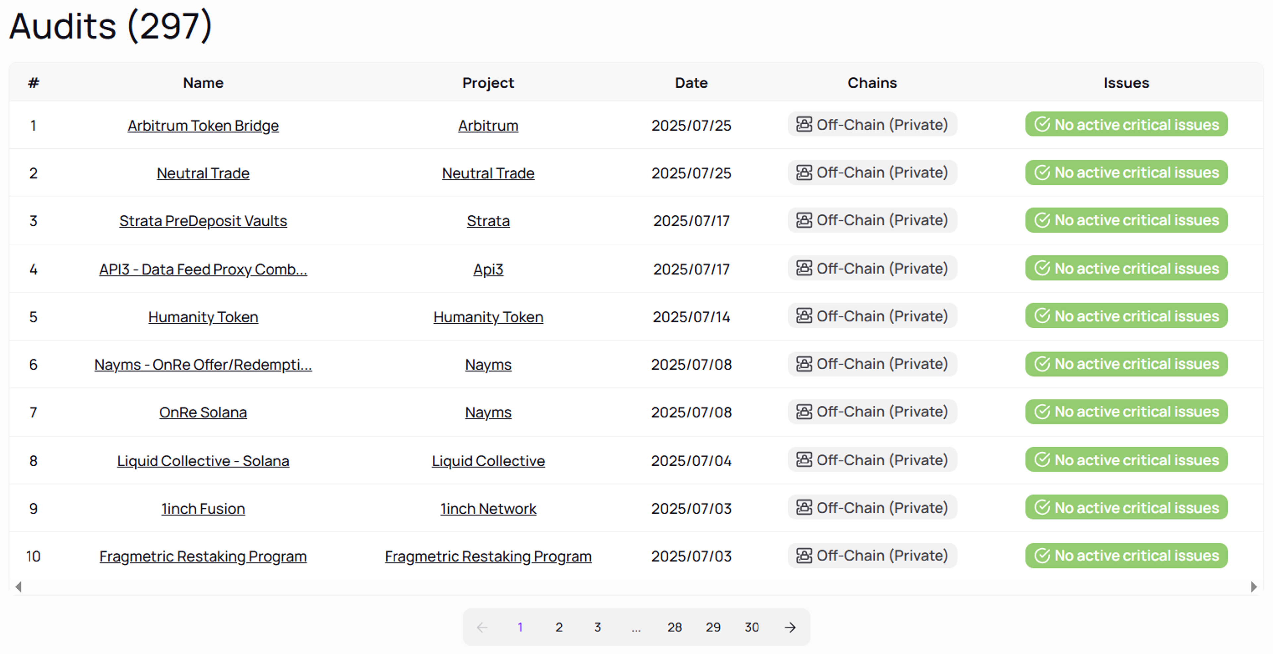Click the Off-Chain (Private) badge for Naams
This screenshot has width=1273, height=654.
click(x=872, y=364)
